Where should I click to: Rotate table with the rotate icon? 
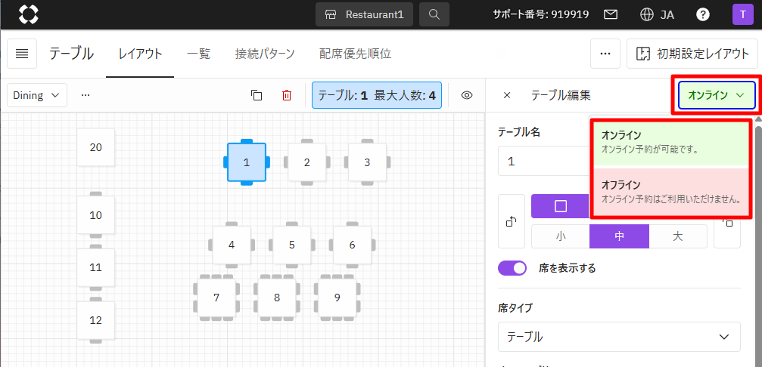point(512,221)
